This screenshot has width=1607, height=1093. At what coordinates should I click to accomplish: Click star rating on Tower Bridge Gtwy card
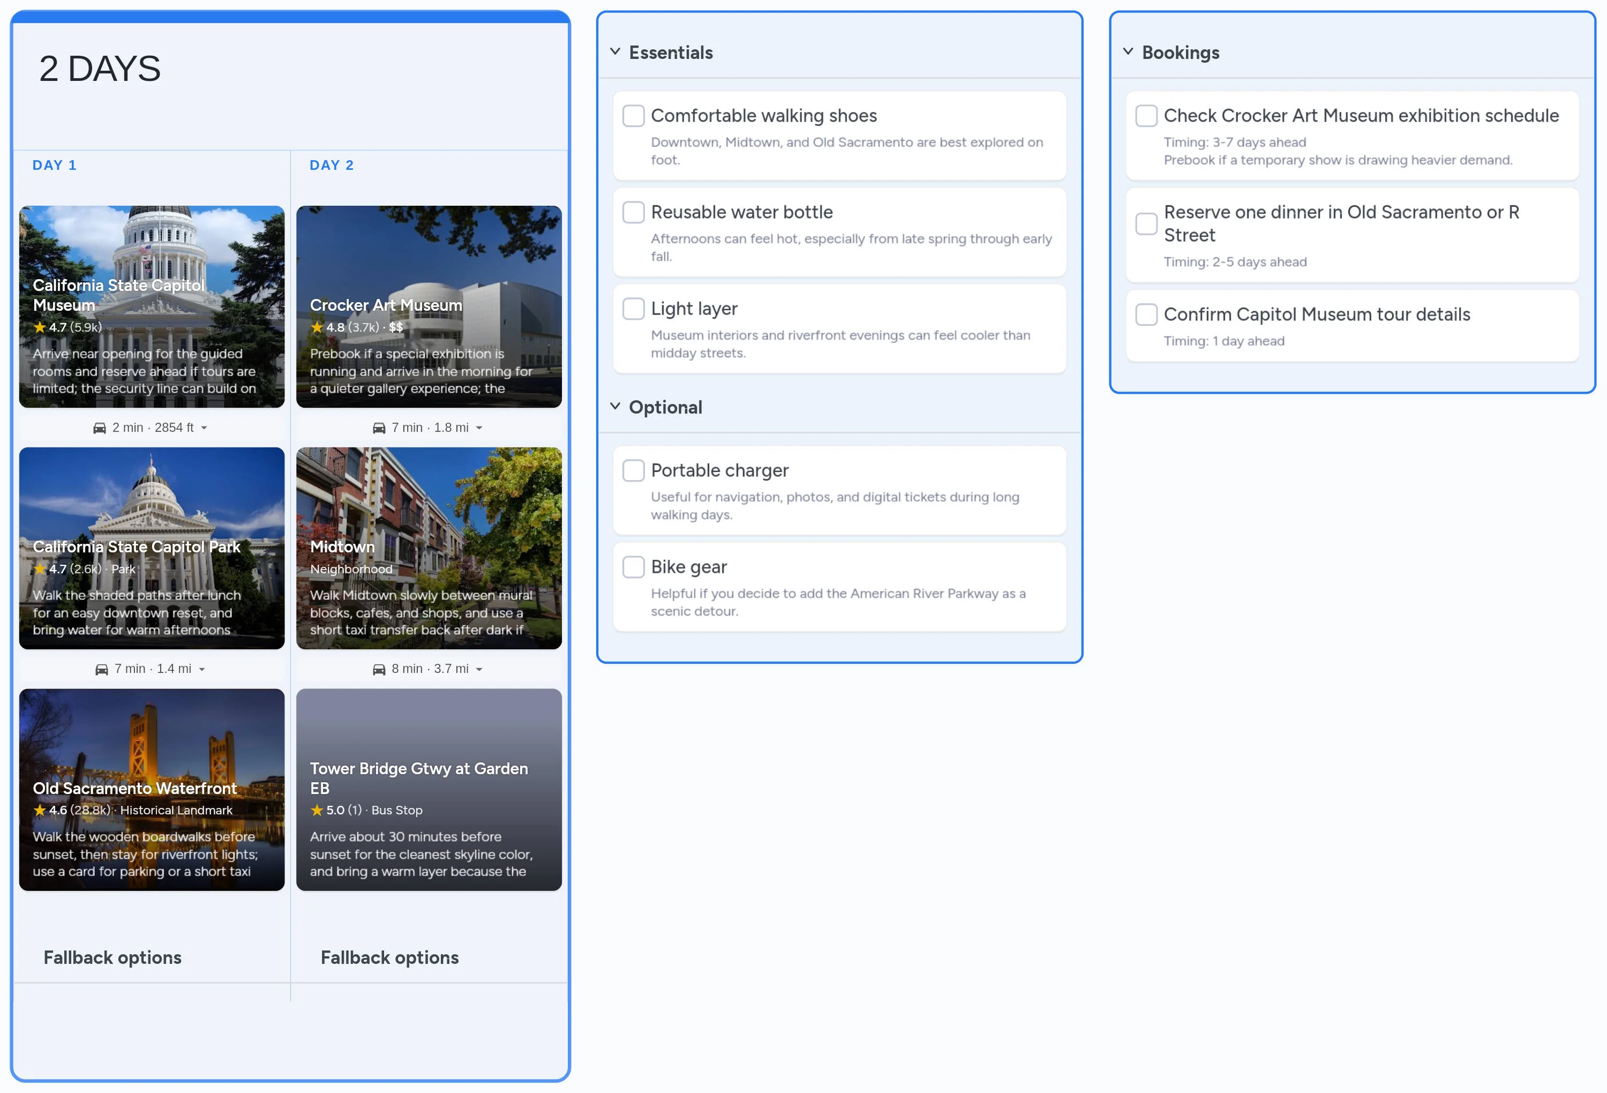coord(318,810)
